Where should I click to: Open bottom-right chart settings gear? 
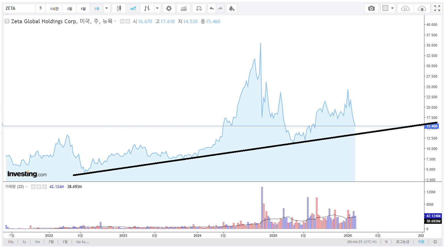435,242
